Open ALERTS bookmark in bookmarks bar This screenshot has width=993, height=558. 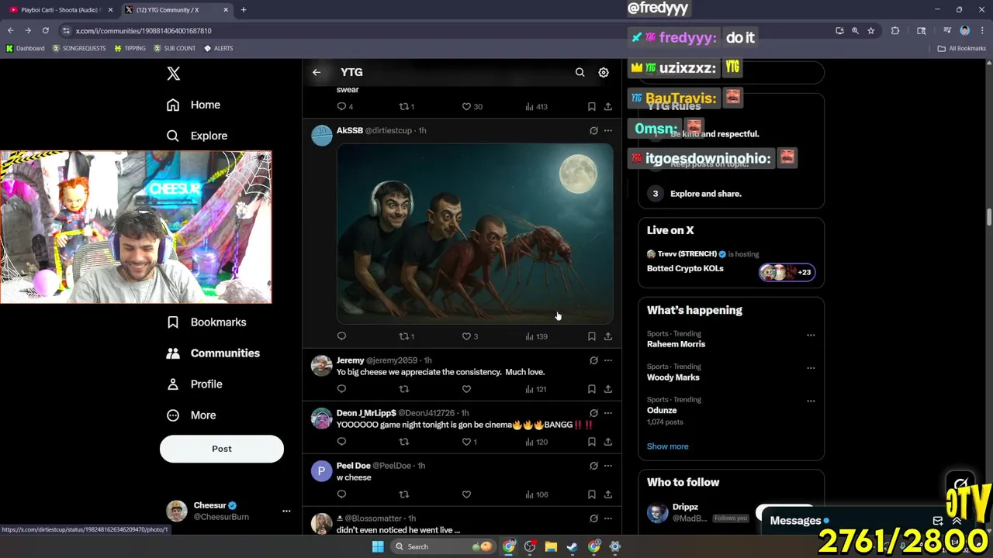[218, 48]
